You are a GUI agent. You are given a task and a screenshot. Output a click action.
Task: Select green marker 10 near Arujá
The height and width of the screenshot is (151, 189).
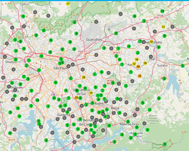coord(162,11)
